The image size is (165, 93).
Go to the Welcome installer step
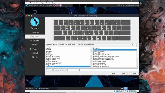[35, 28]
